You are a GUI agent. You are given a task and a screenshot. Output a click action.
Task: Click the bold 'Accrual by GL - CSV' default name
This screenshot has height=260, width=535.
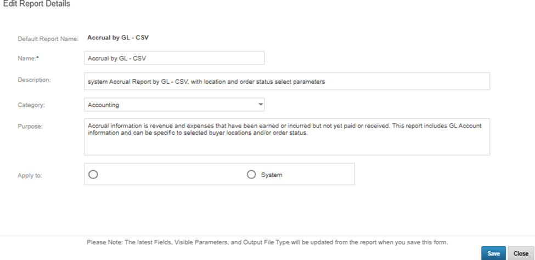[x=118, y=38]
